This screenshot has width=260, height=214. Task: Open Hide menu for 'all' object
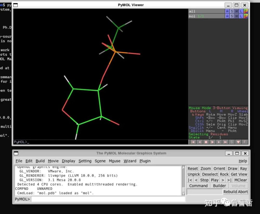point(236,11)
